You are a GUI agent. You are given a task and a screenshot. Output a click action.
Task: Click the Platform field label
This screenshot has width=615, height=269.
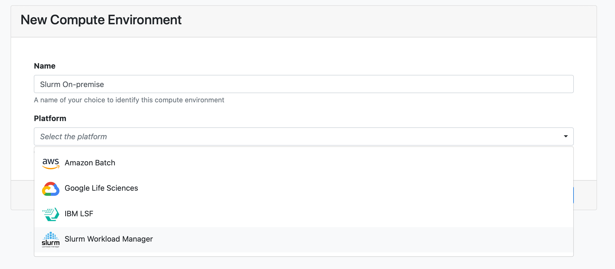coord(50,118)
